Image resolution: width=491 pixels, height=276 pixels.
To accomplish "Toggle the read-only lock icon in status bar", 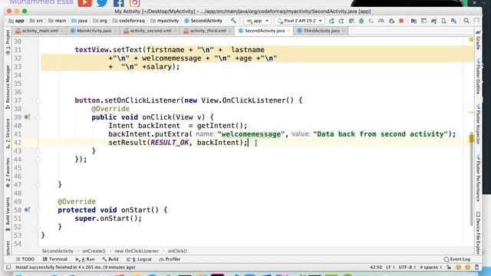I will pos(449,268).
